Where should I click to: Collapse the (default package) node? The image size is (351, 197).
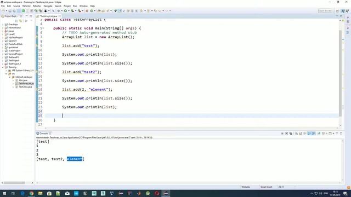coord(10,77)
